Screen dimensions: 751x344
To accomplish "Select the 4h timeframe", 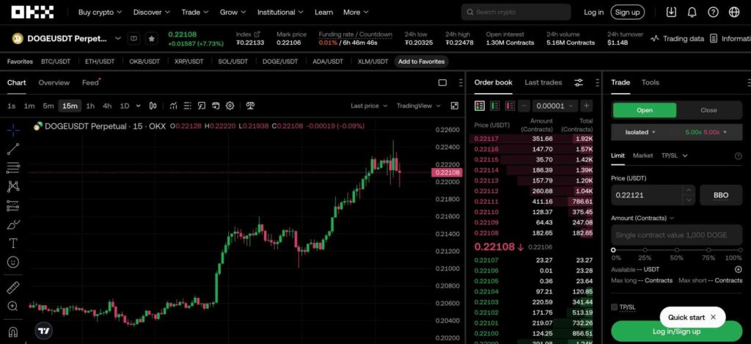I will (107, 106).
